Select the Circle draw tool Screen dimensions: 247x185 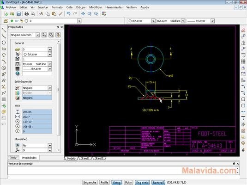point(4,43)
